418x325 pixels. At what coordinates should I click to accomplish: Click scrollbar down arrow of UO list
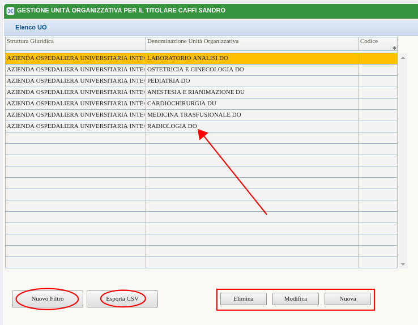pyautogui.click(x=403, y=264)
